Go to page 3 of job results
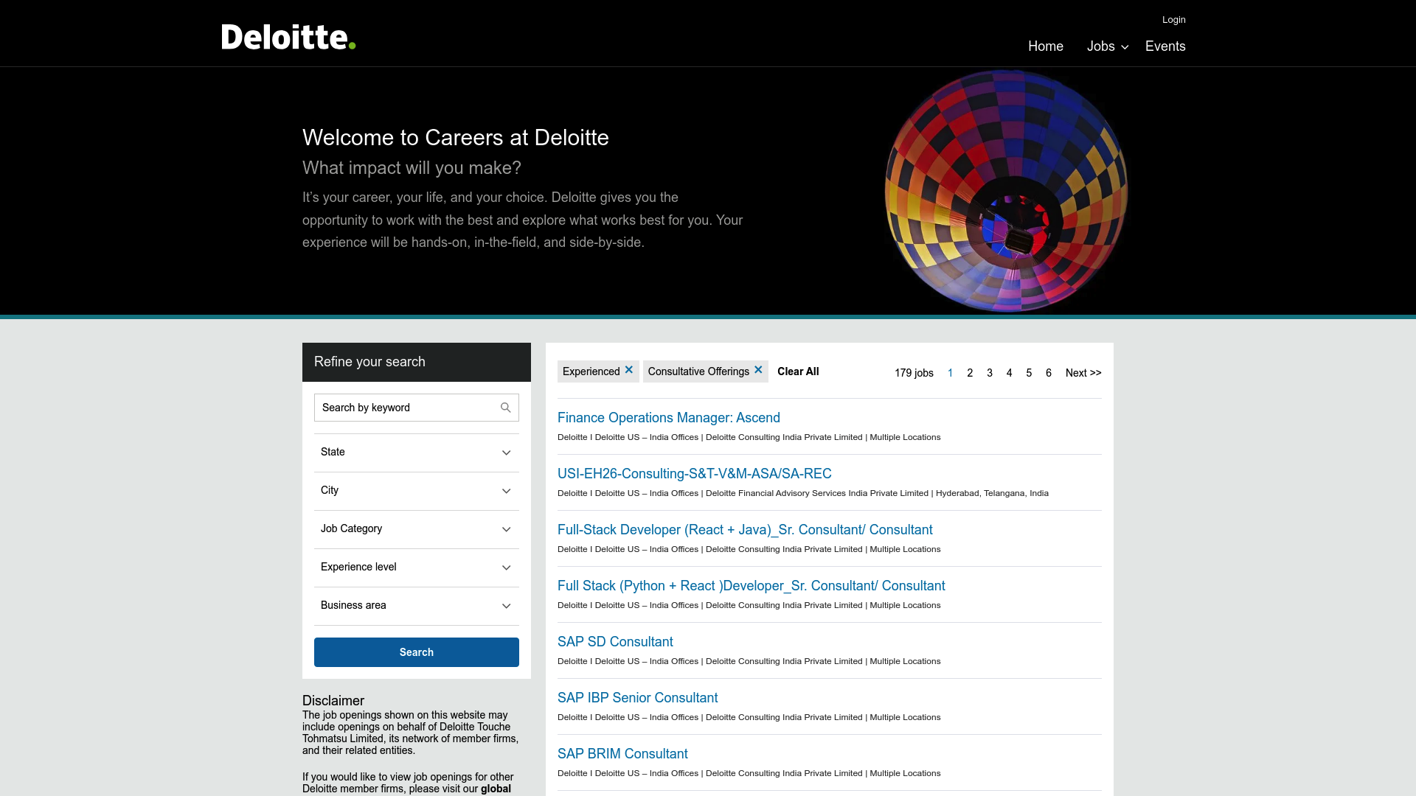The width and height of the screenshot is (1416, 796). [989, 373]
